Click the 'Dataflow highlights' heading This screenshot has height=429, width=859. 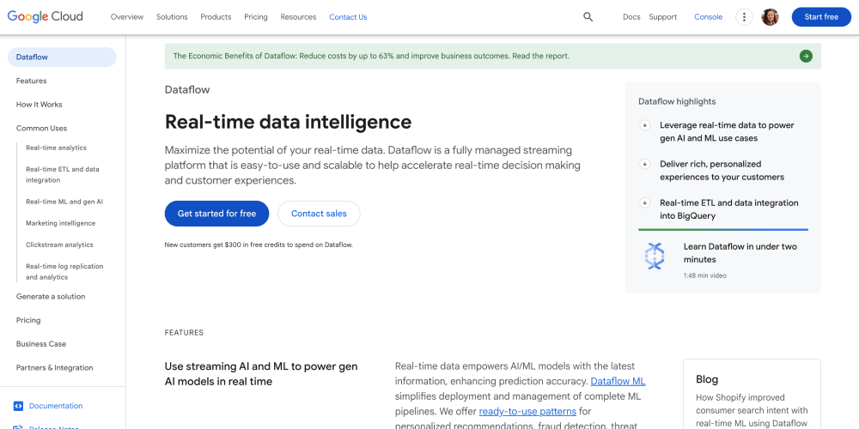tap(677, 102)
